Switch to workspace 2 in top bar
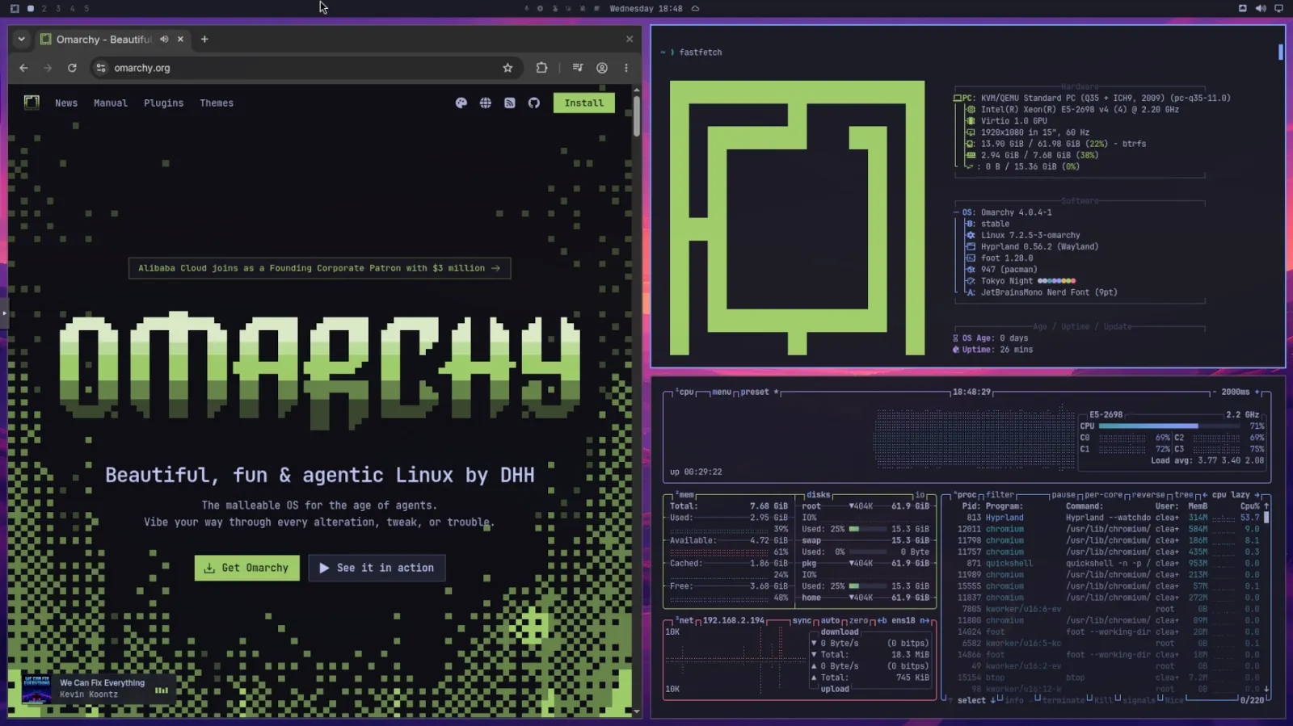This screenshot has height=726, width=1293. coord(44,8)
